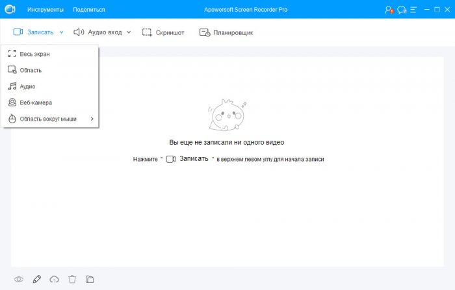Open the Поделиться menu

89,10
